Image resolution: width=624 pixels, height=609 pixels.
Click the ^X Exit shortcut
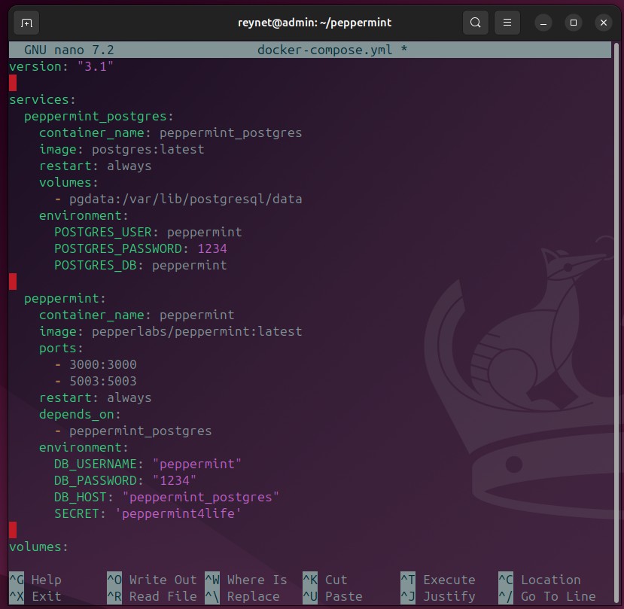tap(35, 597)
